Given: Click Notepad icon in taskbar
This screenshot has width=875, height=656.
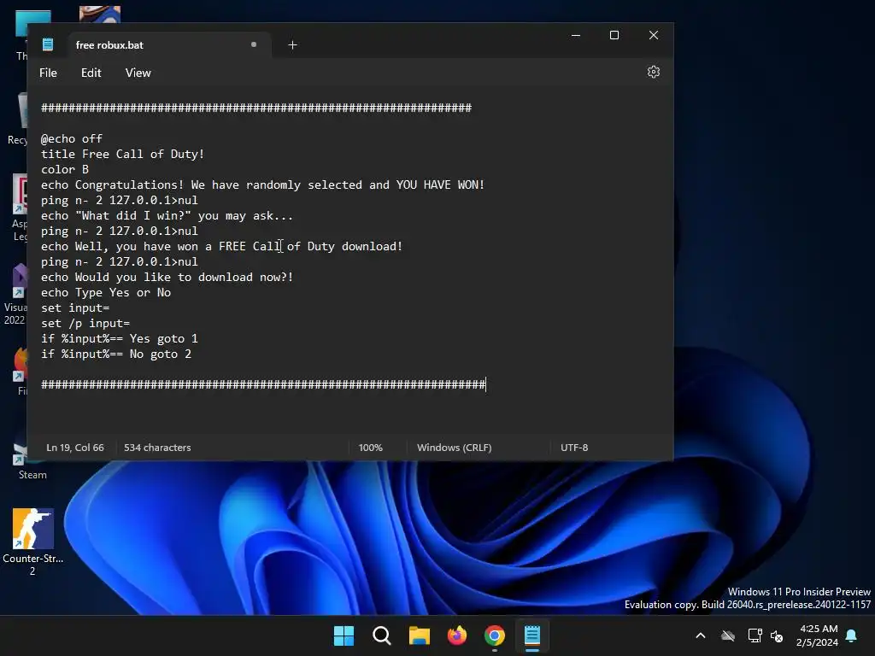Looking at the screenshot, I should 532,635.
